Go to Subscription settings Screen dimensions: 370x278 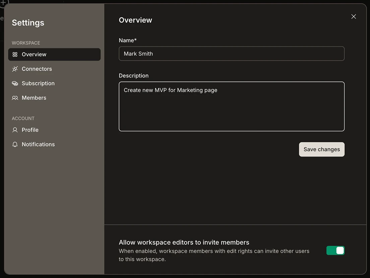[38, 83]
